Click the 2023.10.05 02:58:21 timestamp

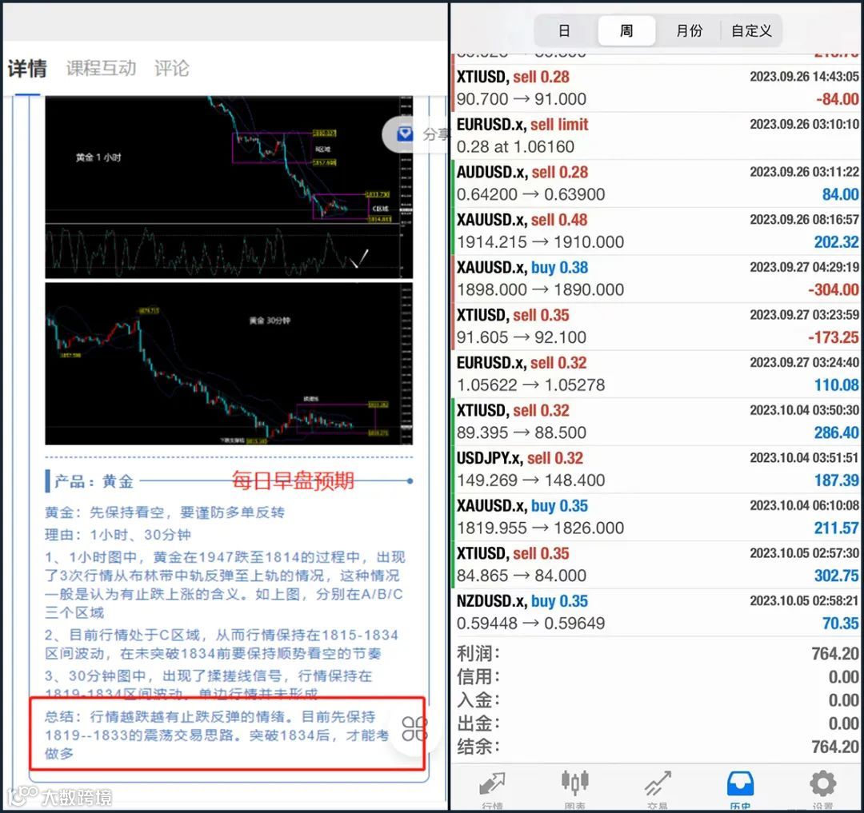click(x=804, y=600)
